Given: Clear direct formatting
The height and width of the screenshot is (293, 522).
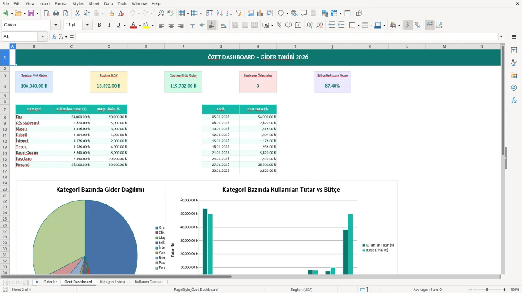Looking at the screenshot, I should pos(121,13).
